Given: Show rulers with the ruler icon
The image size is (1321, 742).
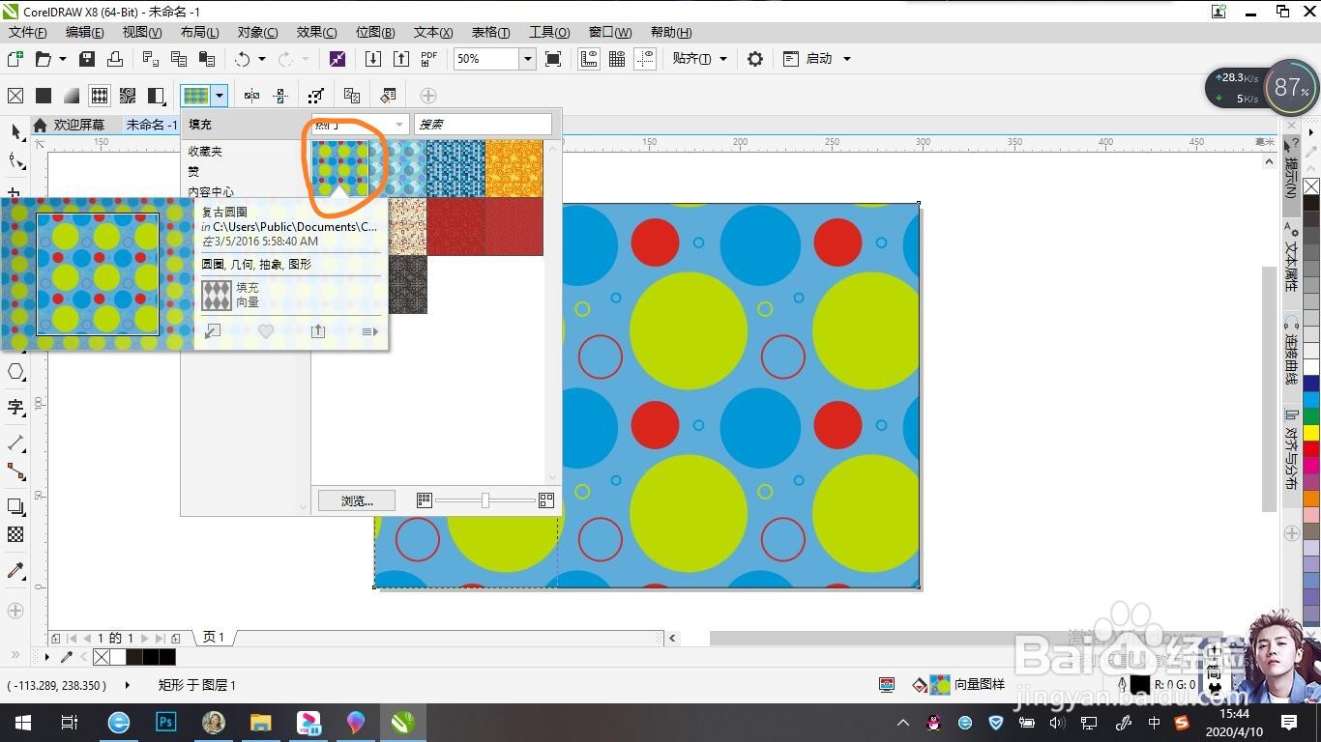Looking at the screenshot, I should click(589, 59).
